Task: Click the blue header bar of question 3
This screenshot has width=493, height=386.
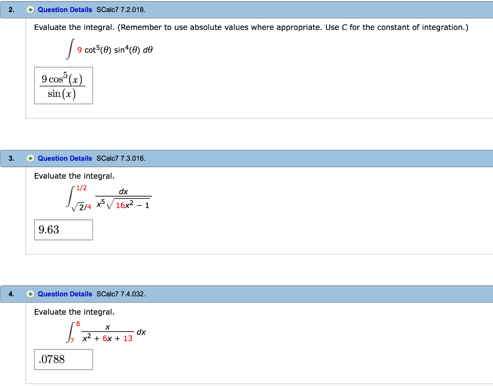Action: tap(289, 158)
